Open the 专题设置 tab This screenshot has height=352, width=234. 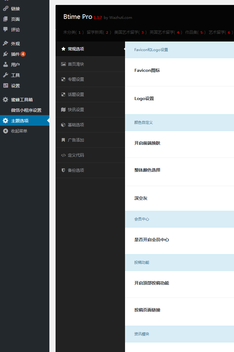pyautogui.click(x=76, y=79)
